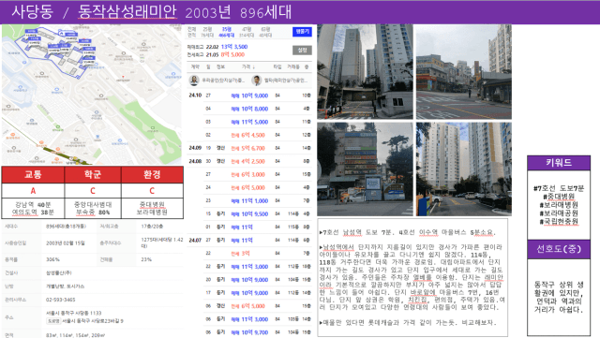Sort the list by the 가격 column arrow

coord(254,66)
